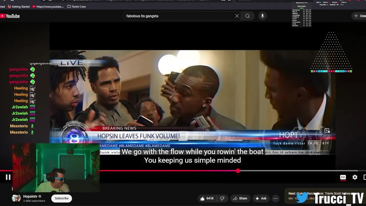Open 'Getting Started' bookmark
Screen dimensions: 366x206
coord(18,7)
